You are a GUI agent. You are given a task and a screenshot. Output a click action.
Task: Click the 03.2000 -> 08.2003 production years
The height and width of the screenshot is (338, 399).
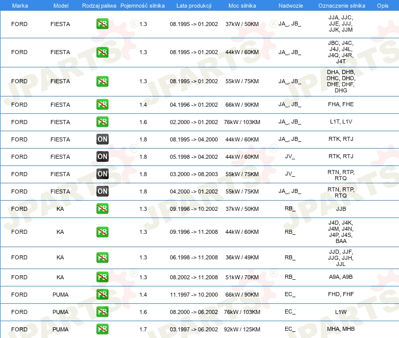coord(194,174)
